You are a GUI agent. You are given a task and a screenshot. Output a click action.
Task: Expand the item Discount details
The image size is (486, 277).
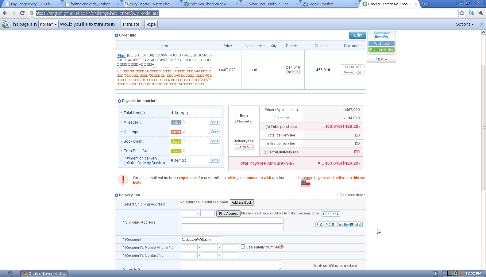tap(244, 121)
